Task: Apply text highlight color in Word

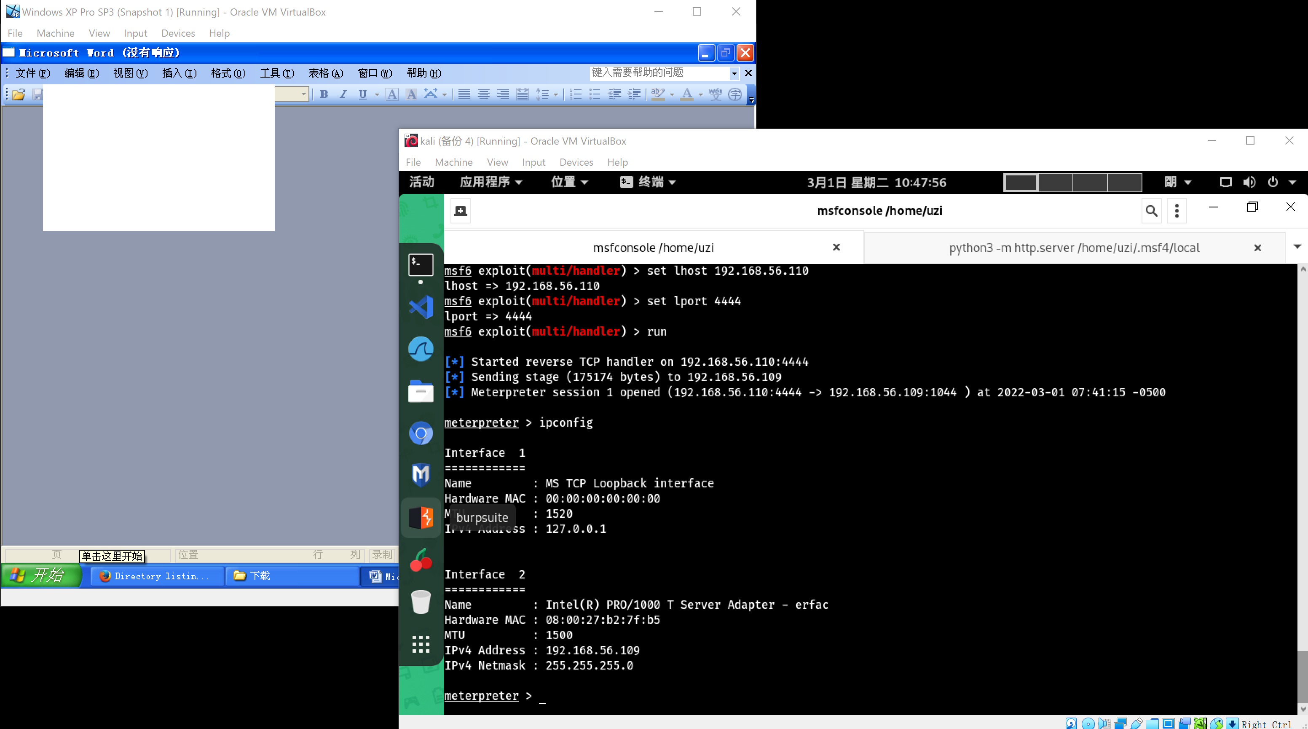Action: point(658,94)
